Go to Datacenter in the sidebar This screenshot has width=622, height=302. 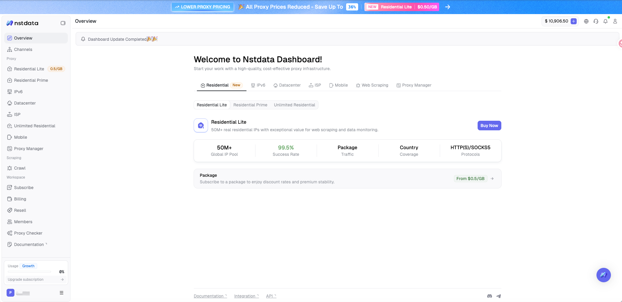[36, 103]
